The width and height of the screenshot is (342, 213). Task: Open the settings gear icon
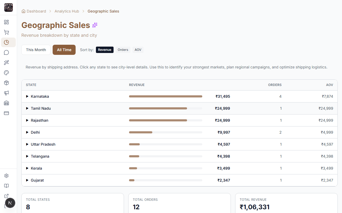click(6, 175)
